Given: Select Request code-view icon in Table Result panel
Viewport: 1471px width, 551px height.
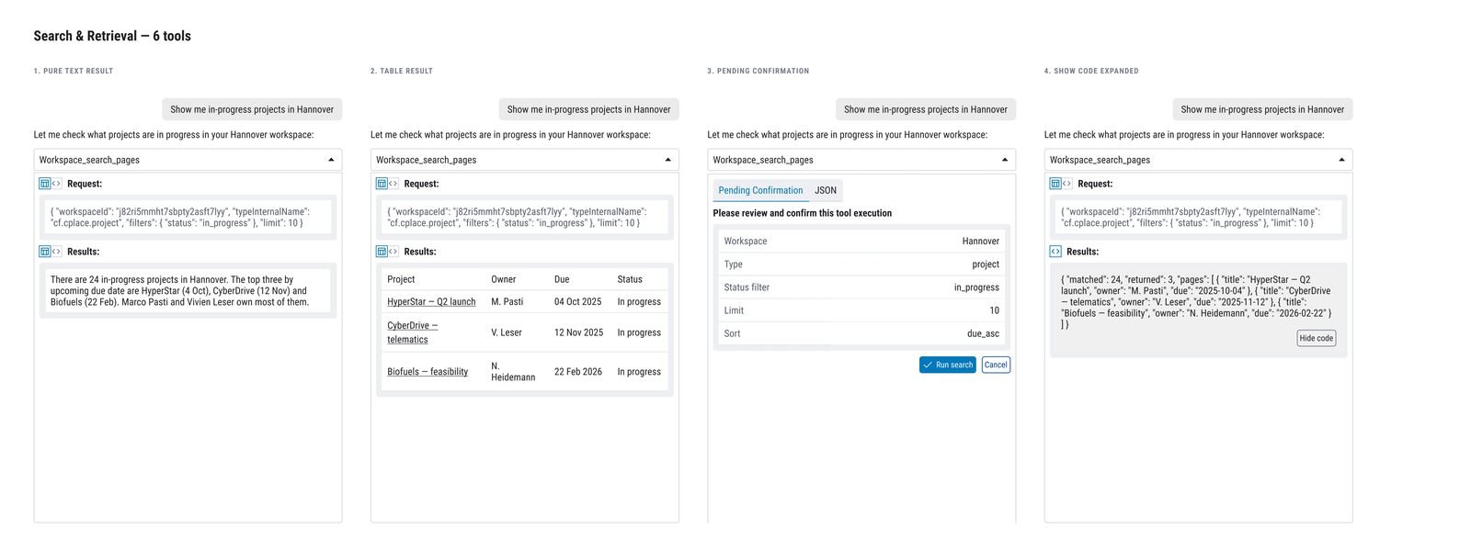Looking at the screenshot, I should (x=393, y=184).
